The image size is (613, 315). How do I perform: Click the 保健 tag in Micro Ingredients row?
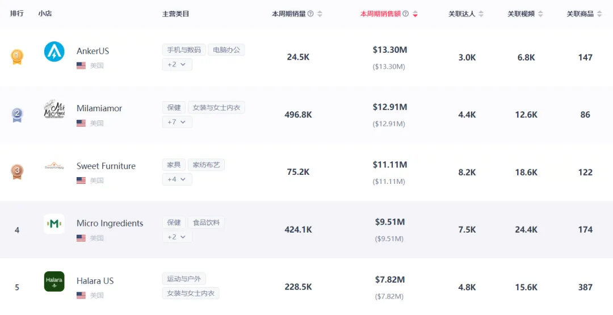coord(174,222)
